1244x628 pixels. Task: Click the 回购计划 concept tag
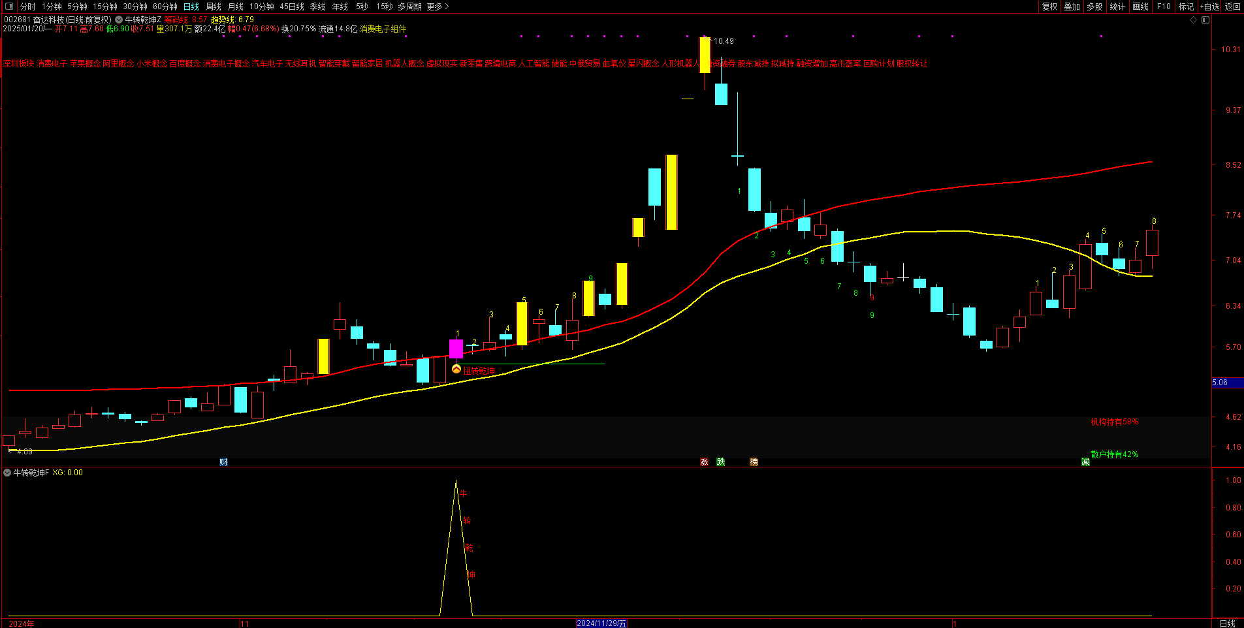pos(878,64)
